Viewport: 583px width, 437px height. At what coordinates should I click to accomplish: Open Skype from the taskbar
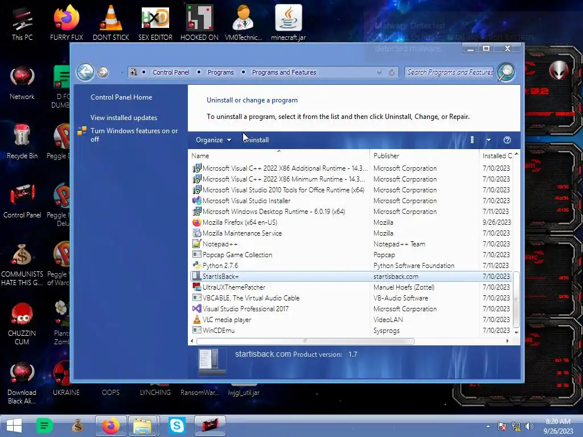[x=177, y=426]
